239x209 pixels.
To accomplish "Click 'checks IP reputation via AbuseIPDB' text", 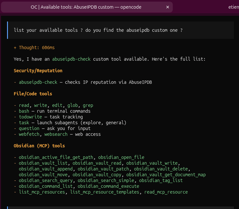I will coord(108,82).
